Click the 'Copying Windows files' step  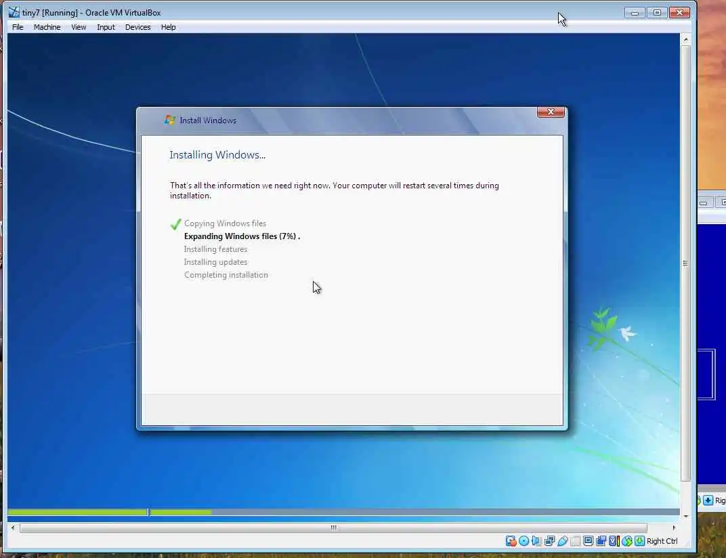pos(225,223)
